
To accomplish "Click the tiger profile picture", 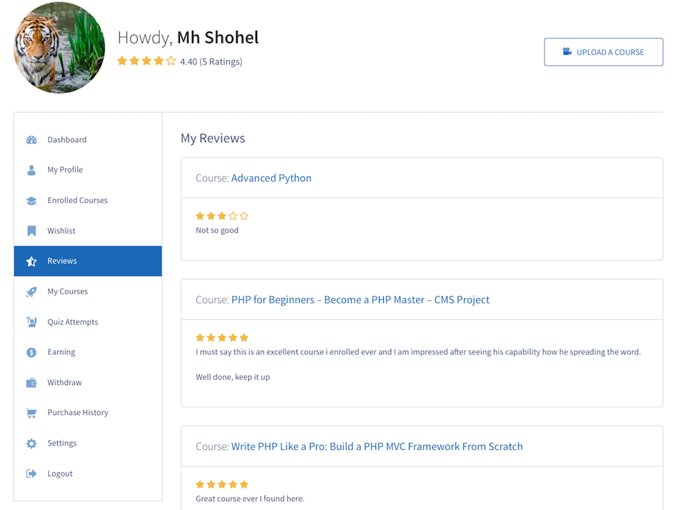I will click(59, 47).
